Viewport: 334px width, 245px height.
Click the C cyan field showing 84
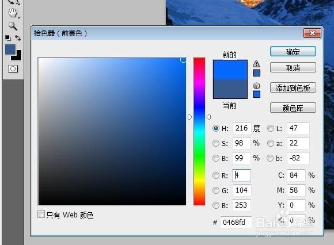click(x=296, y=175)
